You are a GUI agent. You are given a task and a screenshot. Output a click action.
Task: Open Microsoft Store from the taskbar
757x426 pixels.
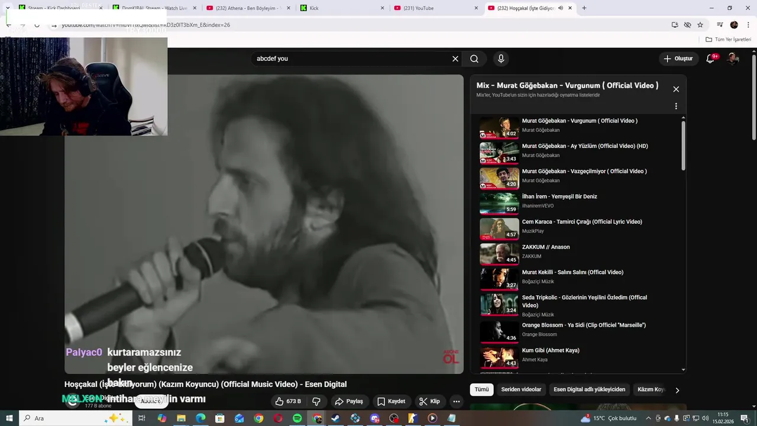(x=219, y=418)
